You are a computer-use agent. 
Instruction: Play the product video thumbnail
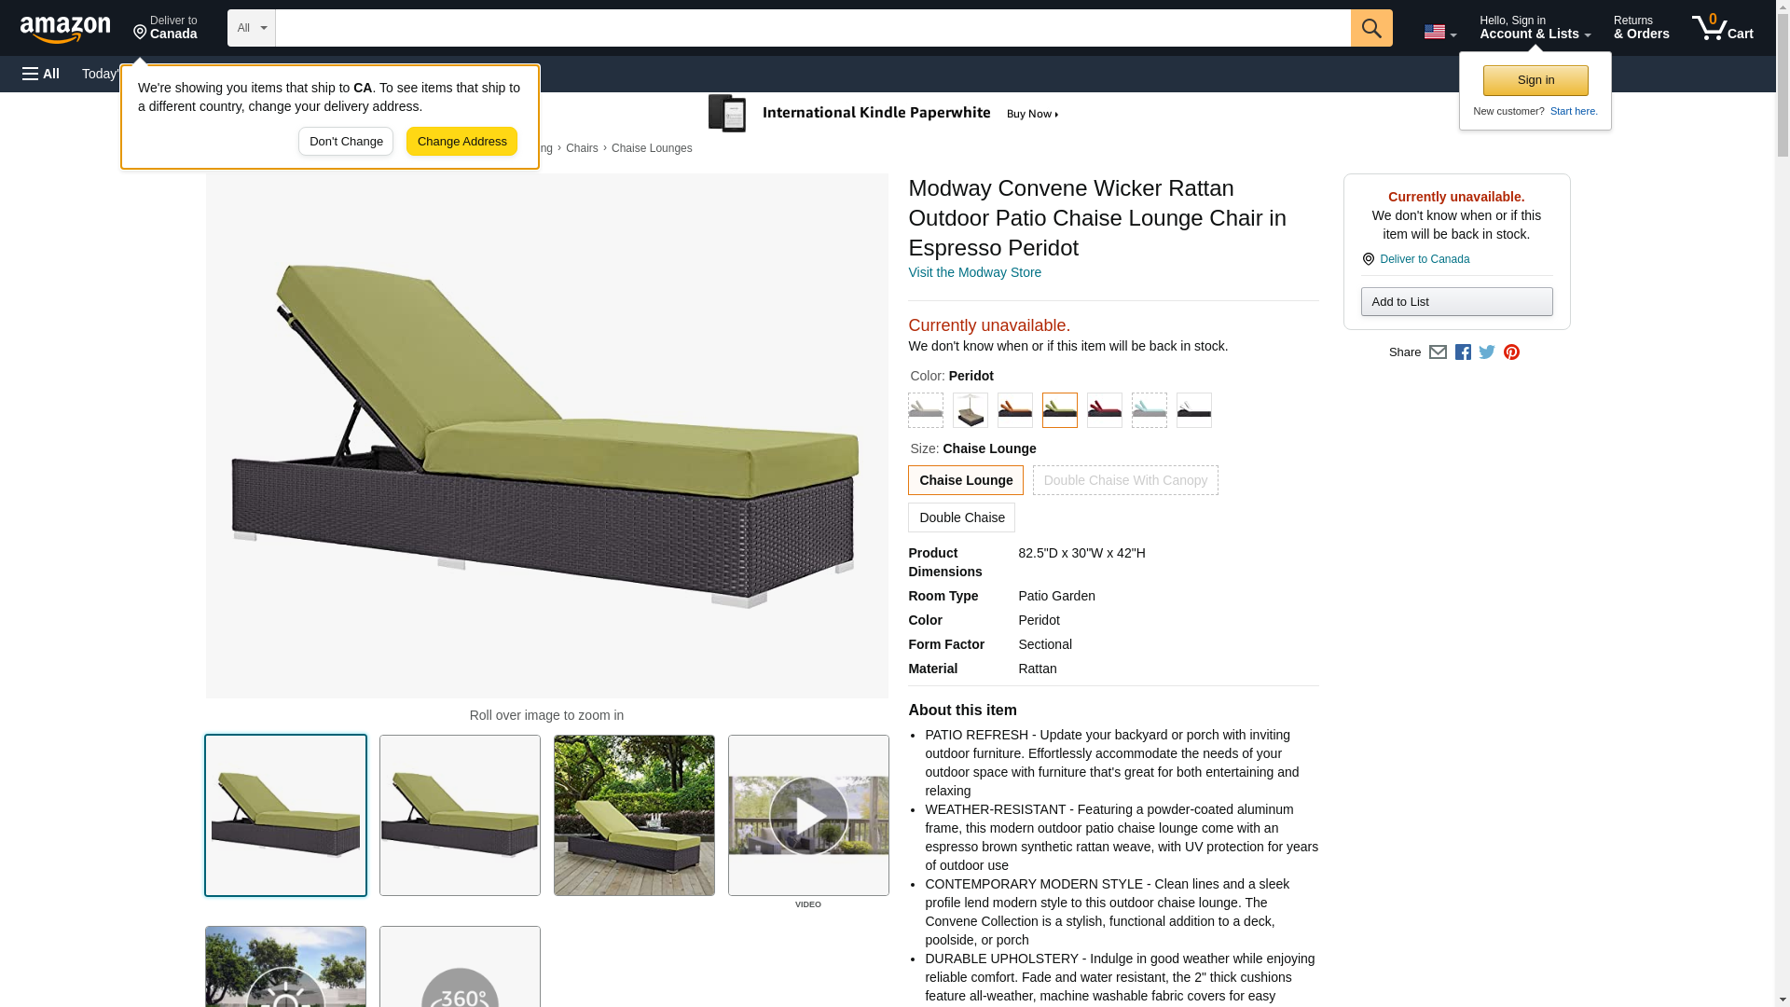(808, 816)
